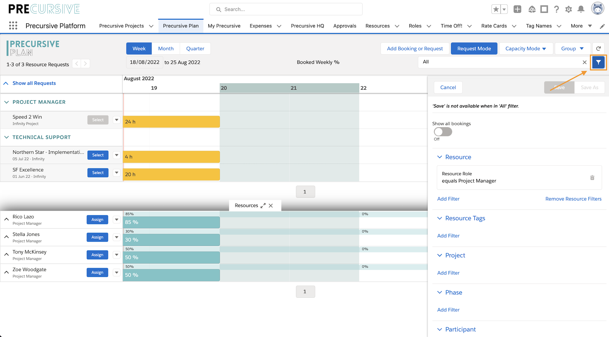The image size is (609, 337).
Task: Expand the Resources panel arrows icon
Action: [263, 206]
